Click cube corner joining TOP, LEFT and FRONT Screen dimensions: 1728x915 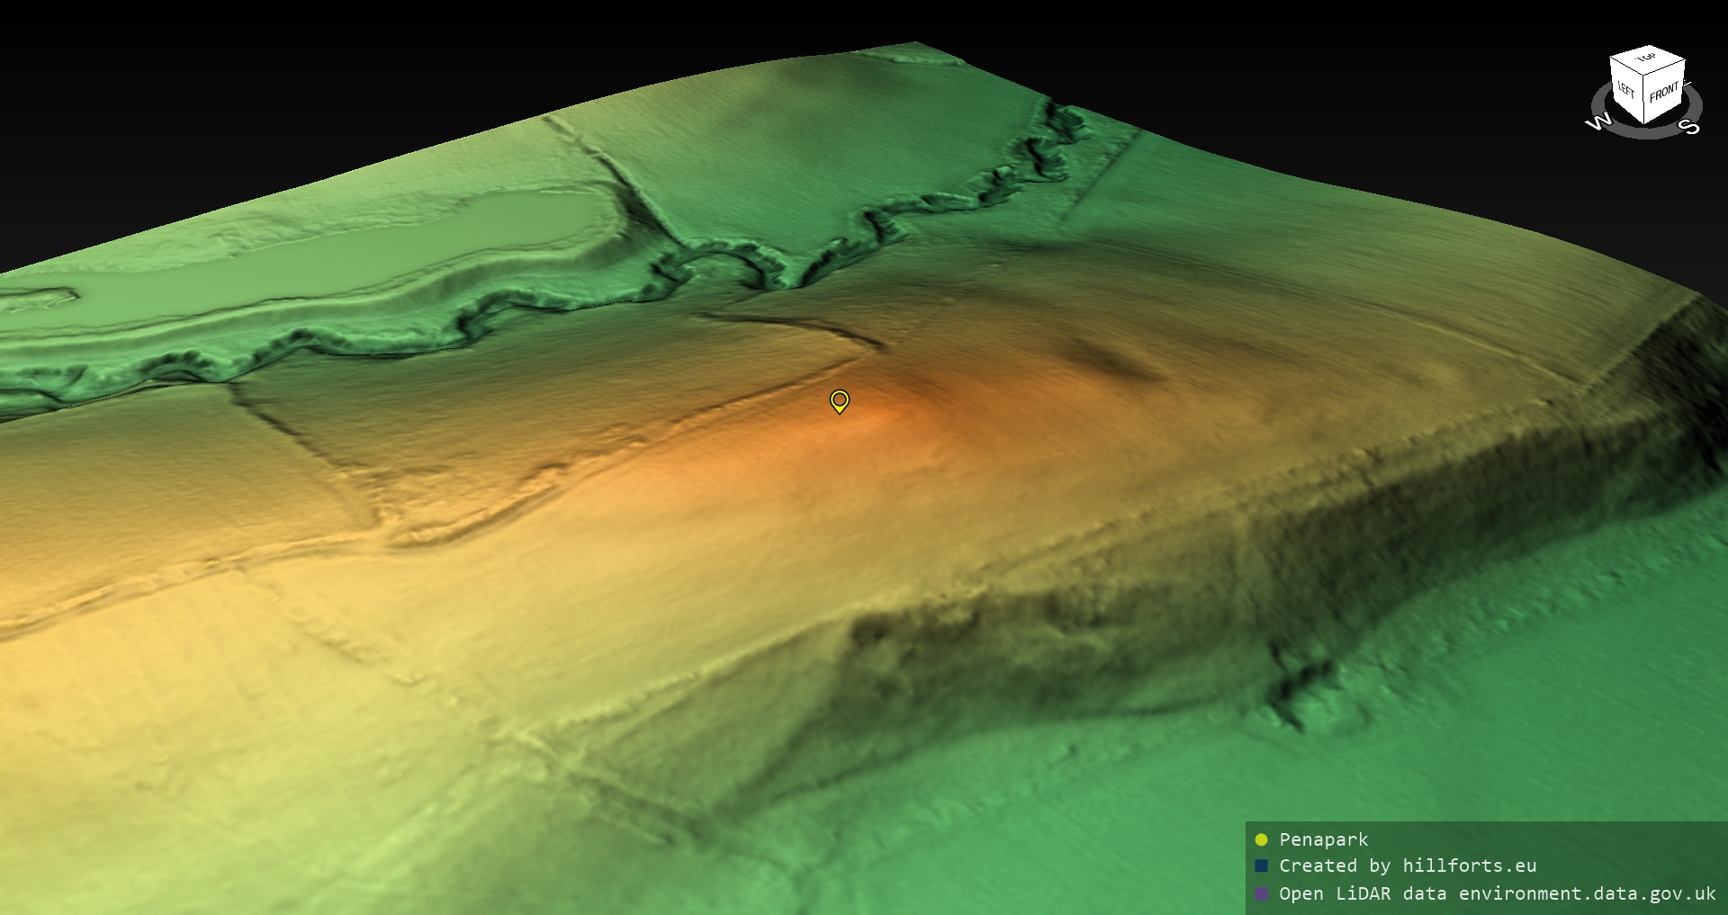(x=1643, y=77)
